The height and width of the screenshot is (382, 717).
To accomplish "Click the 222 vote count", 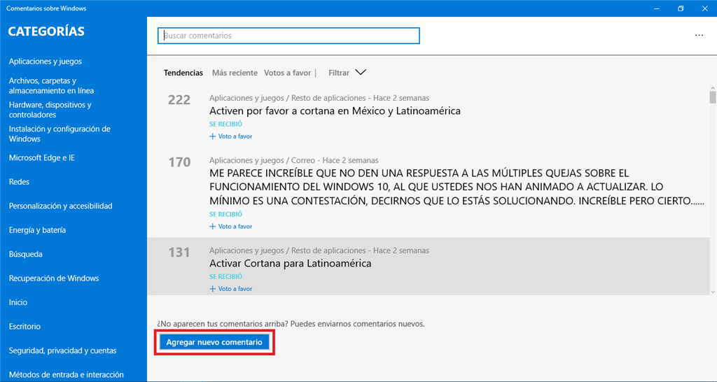I will pos(179,99).
